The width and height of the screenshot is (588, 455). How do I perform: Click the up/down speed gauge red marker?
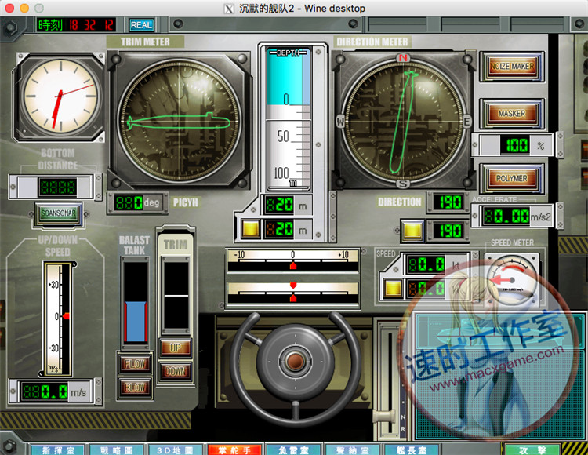coord(66,316)
